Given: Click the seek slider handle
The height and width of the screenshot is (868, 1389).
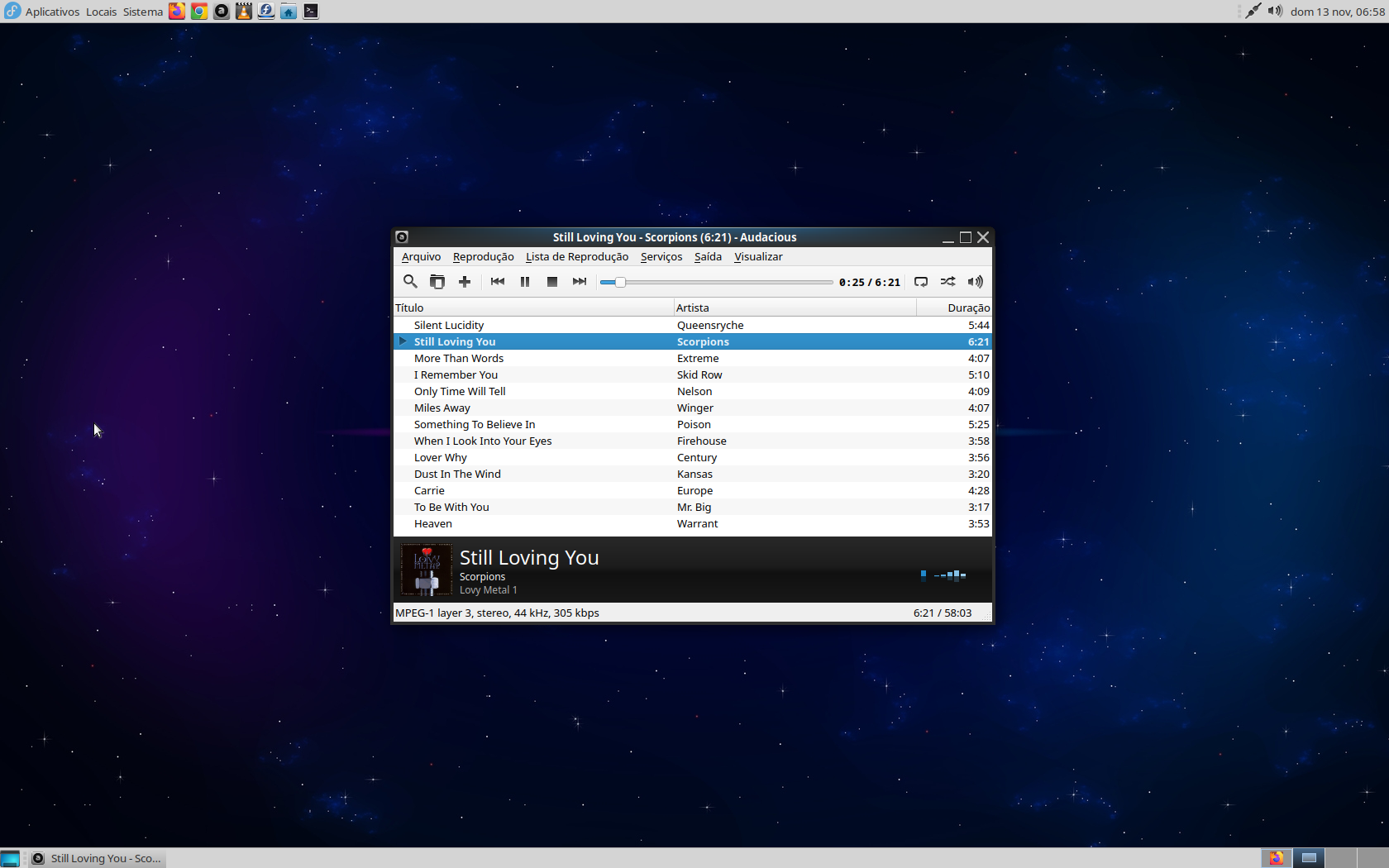Looking at the screenshot, I should point(620,283).
